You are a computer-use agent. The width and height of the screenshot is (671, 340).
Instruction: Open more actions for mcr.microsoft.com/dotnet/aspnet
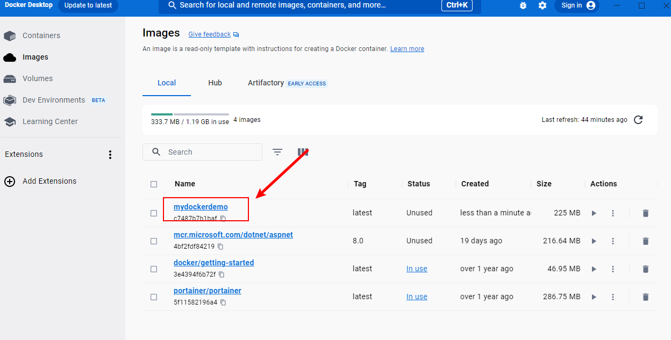[613, 241]
